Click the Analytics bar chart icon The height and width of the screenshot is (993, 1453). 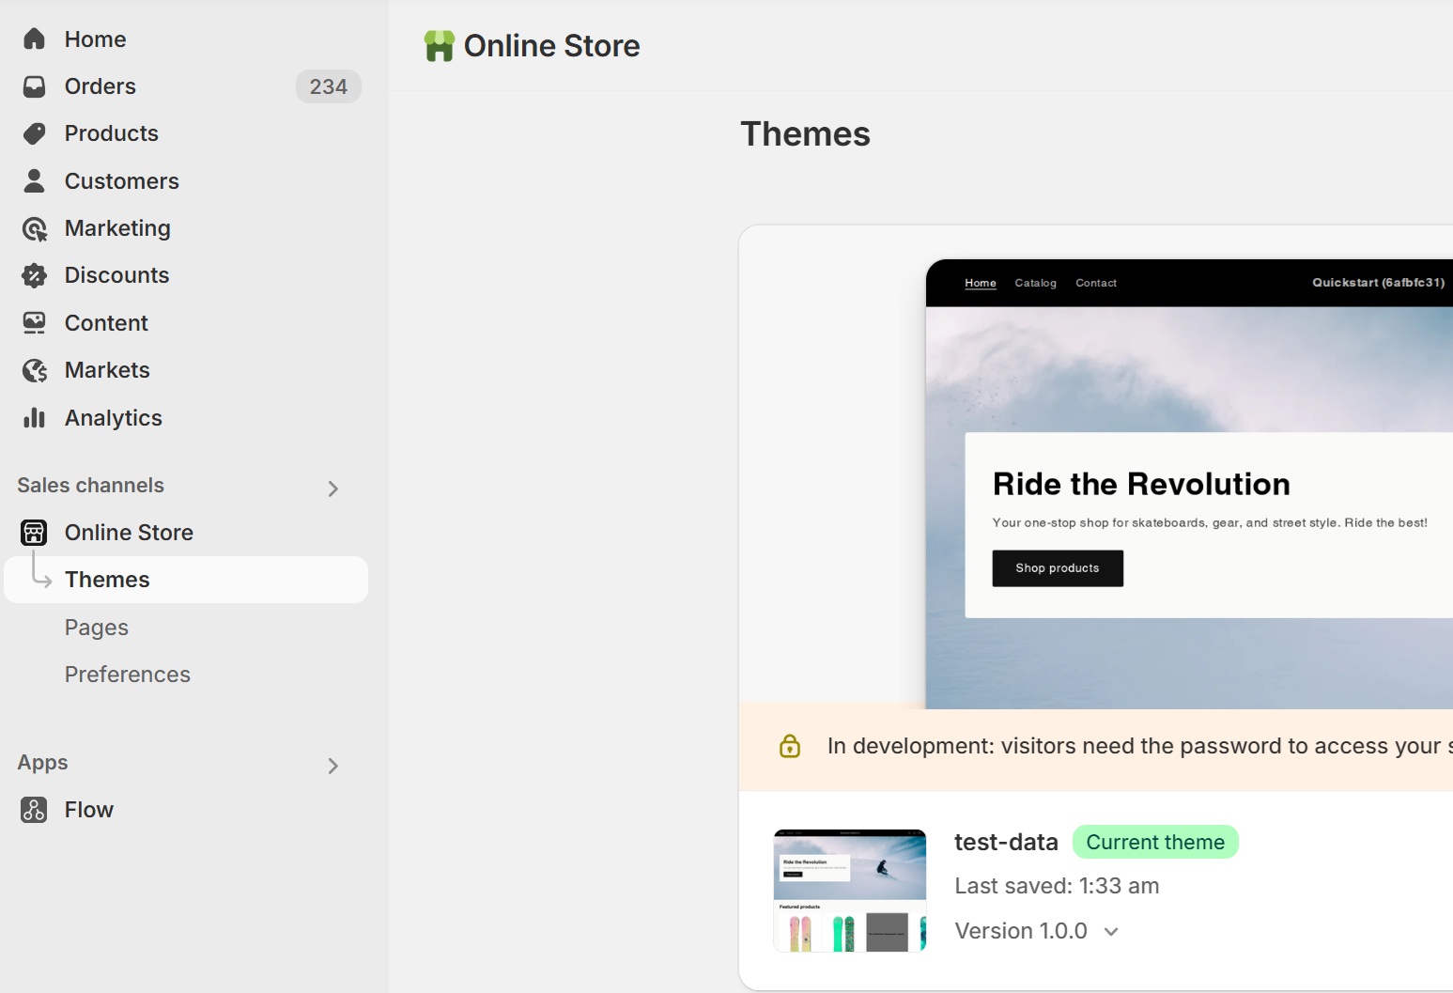pyautogui.click(x=35, y=418)
